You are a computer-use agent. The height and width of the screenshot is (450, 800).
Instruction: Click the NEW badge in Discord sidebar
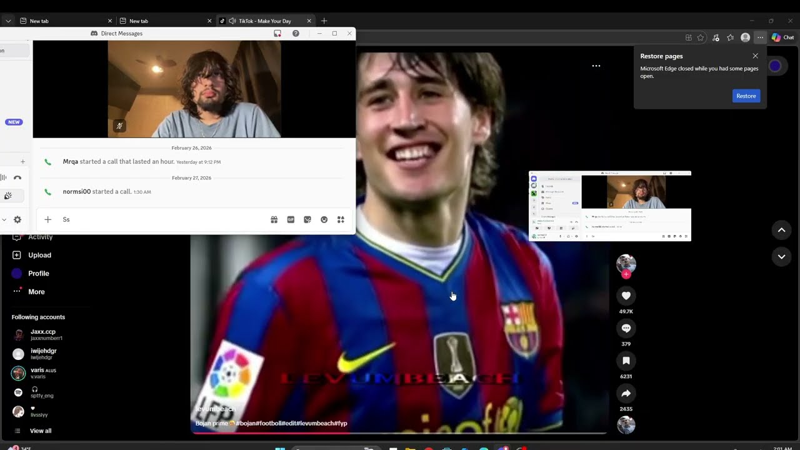(x=14, y=122)
